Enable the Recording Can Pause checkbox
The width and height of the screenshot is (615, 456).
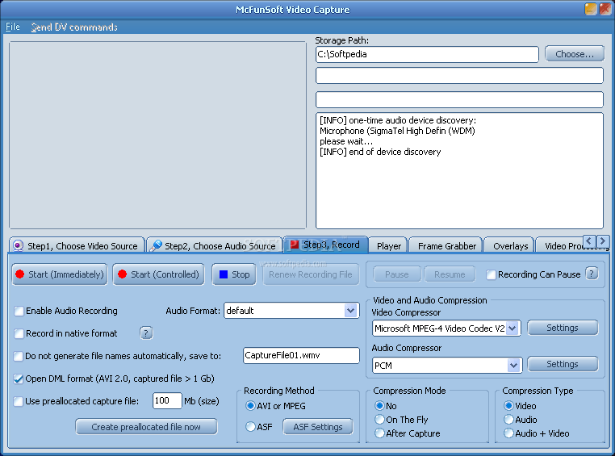pyautogui.click(x=491, y=275)
